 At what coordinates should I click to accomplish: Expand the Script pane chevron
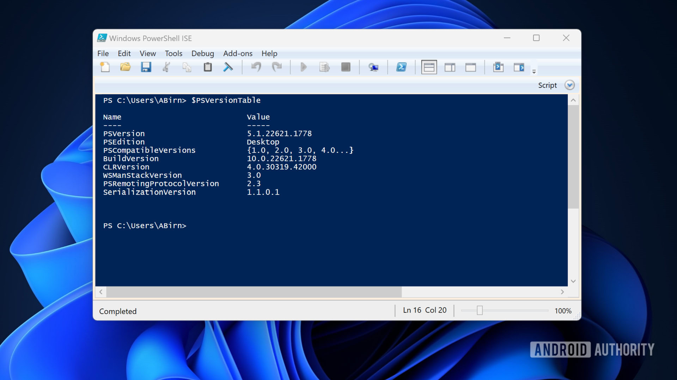click(569, 85)
